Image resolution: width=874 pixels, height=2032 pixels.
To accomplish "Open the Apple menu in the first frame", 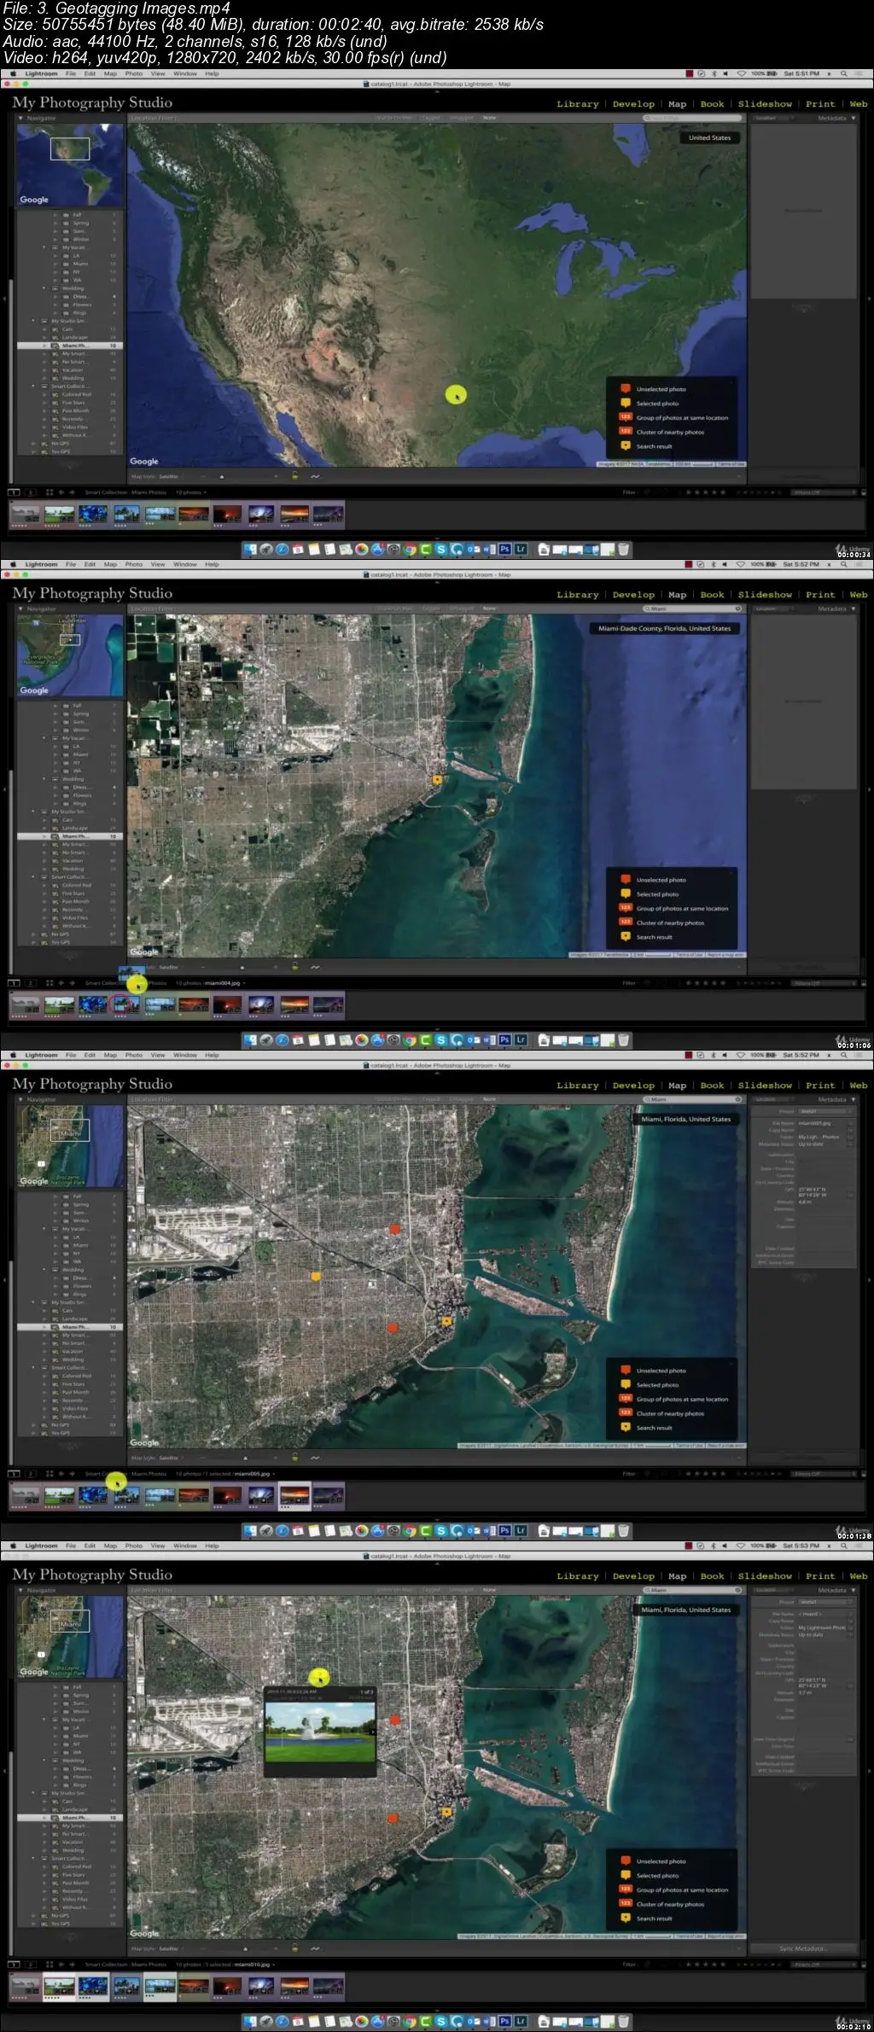I will (x=13, y=74).
